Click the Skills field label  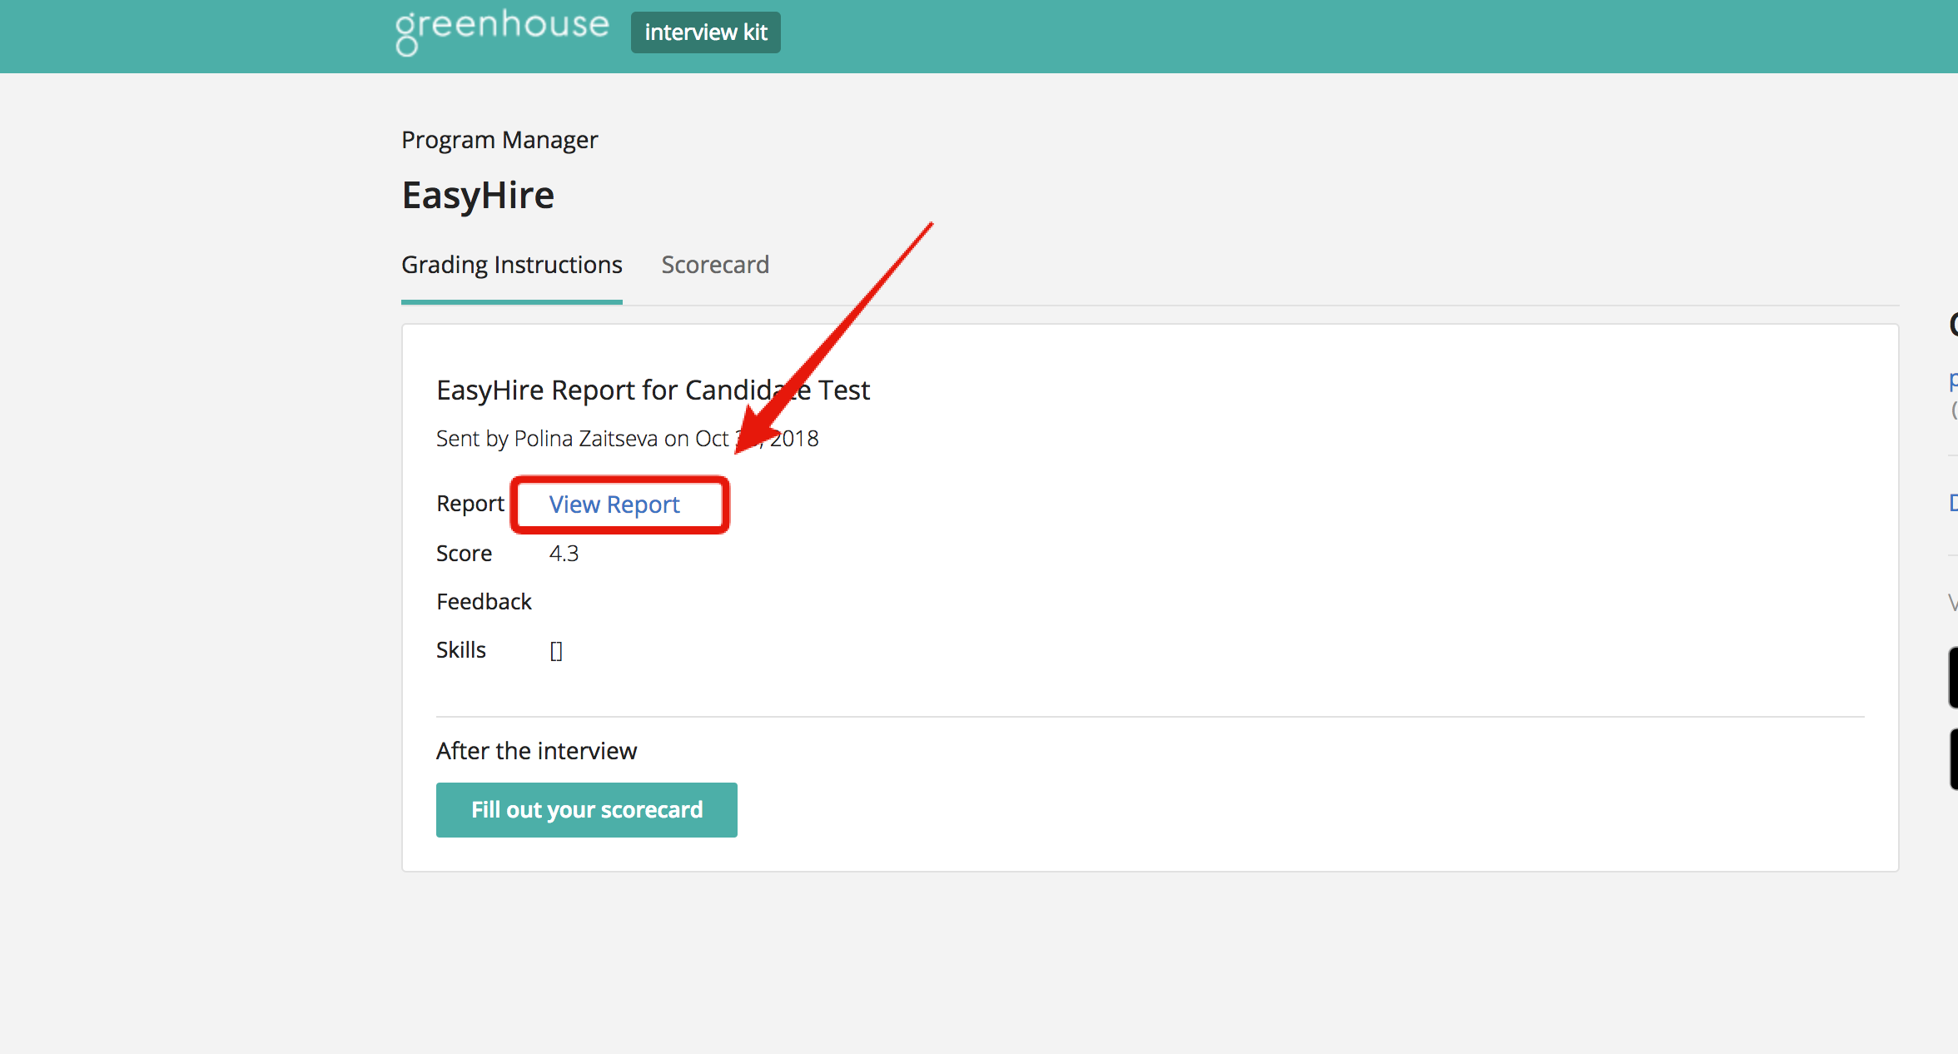click(460, 650)
